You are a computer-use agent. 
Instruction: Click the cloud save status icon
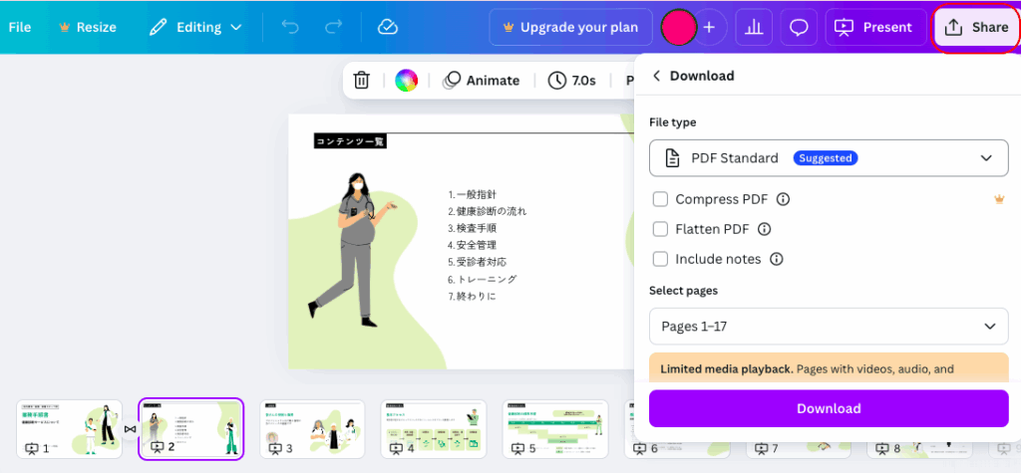tap(388, 27)
